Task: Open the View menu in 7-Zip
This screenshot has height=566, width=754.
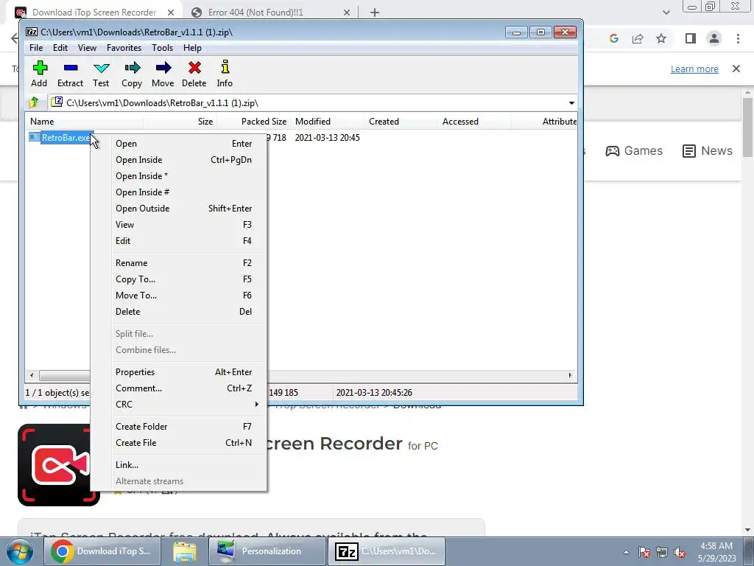Action: point(87,48)
